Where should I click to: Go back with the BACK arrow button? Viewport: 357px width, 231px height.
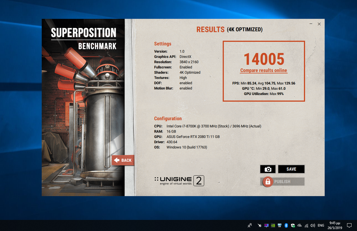coord(123,160)
